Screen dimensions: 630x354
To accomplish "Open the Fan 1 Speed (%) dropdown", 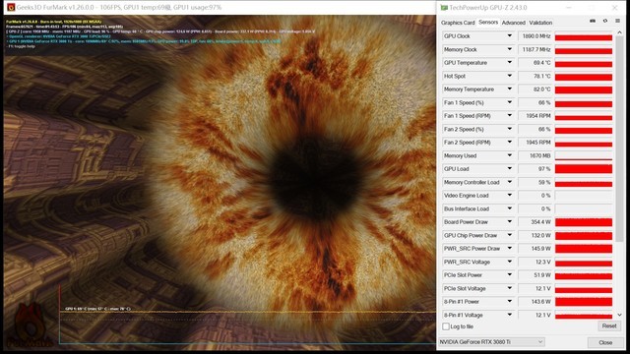I will (x=510, y=102).
